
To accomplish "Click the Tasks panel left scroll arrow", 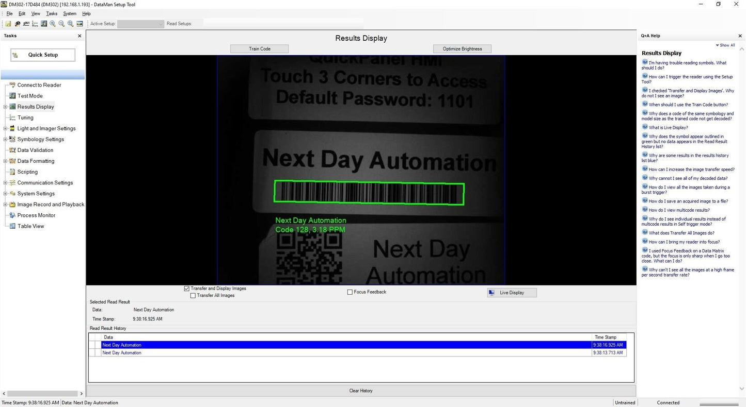I will pyautogui.click(x=4, y=394).
